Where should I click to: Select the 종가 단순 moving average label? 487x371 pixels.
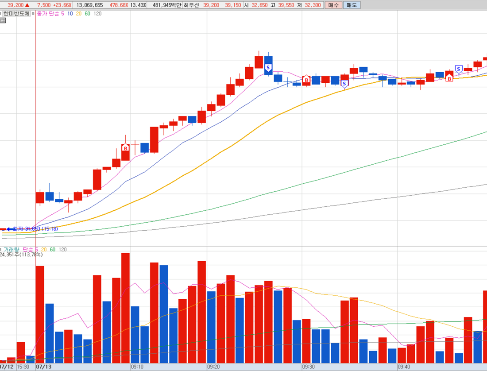48,14
